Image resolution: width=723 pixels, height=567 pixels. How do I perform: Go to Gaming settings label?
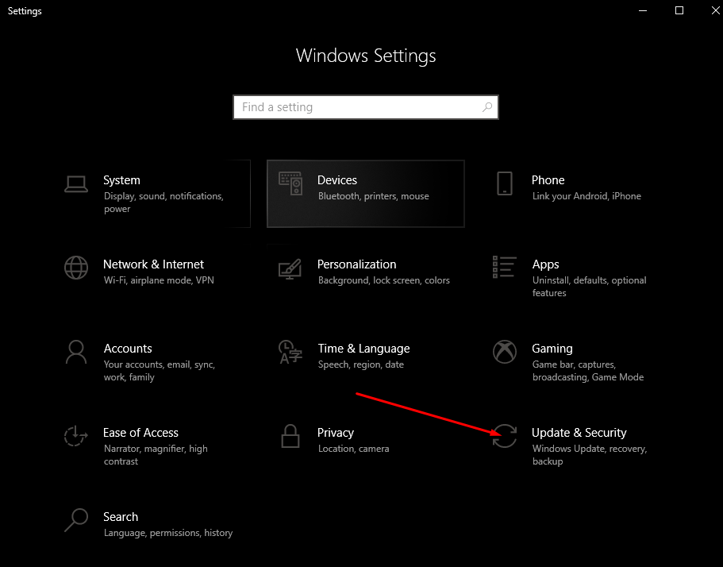point(552,349)
